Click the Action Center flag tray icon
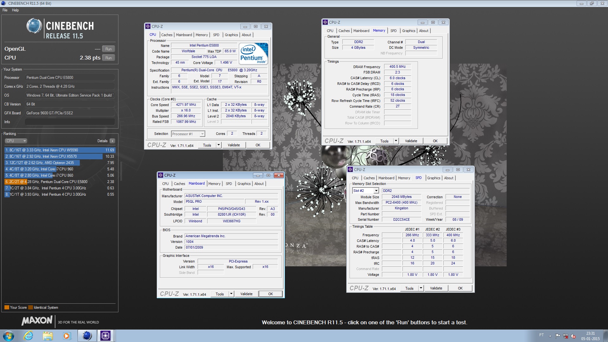The width and height of the screenshot is (608, 342). [558, 336]
